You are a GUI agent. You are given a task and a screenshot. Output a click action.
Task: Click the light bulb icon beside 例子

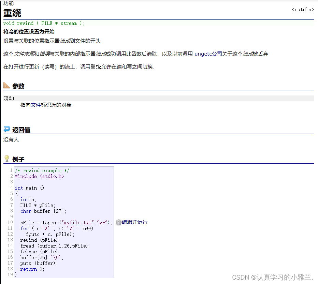coord(6,159)
